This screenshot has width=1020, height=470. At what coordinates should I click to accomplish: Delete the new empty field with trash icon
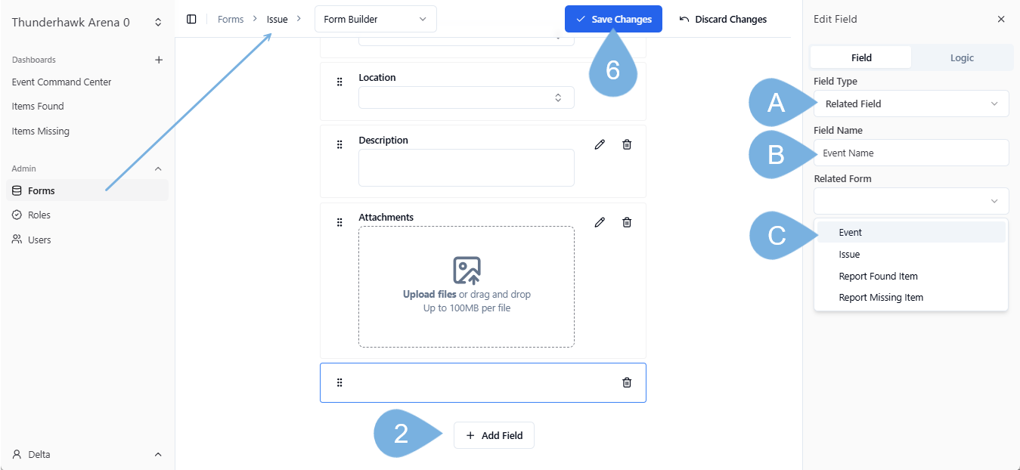pos(627,382)
